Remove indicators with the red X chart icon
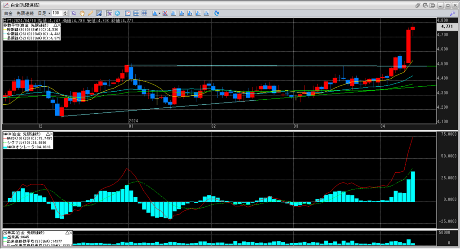460x249 pixels. (165, 13)
